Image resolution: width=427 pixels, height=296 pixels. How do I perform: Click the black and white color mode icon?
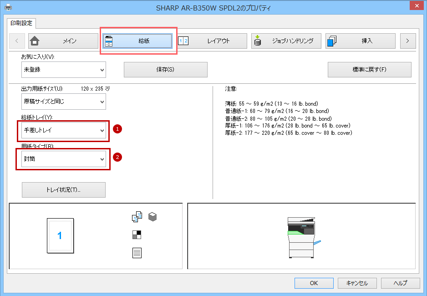[x=137, y=235]
